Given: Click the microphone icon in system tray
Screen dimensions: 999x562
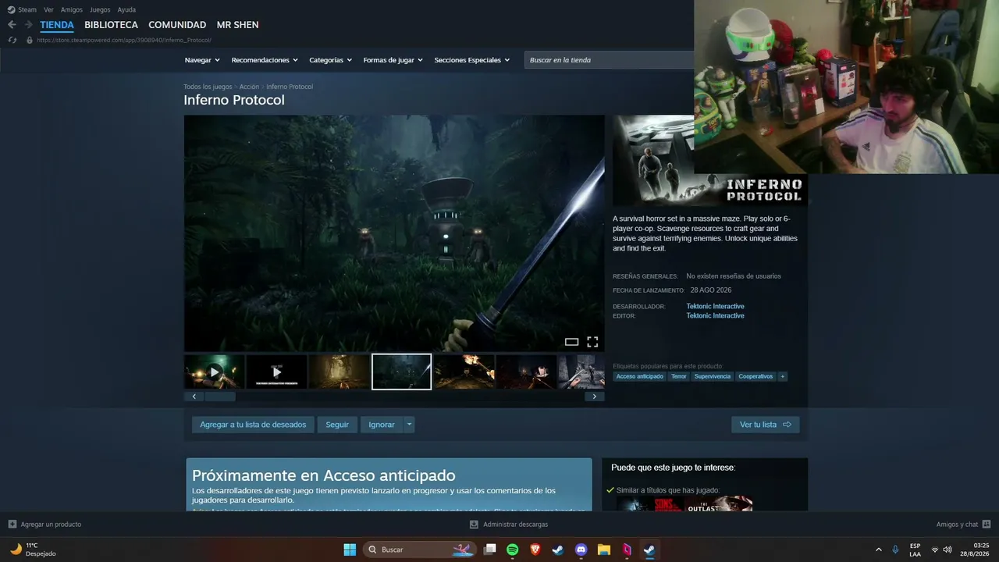Looking at the screenshot, I should pos(895,550).
